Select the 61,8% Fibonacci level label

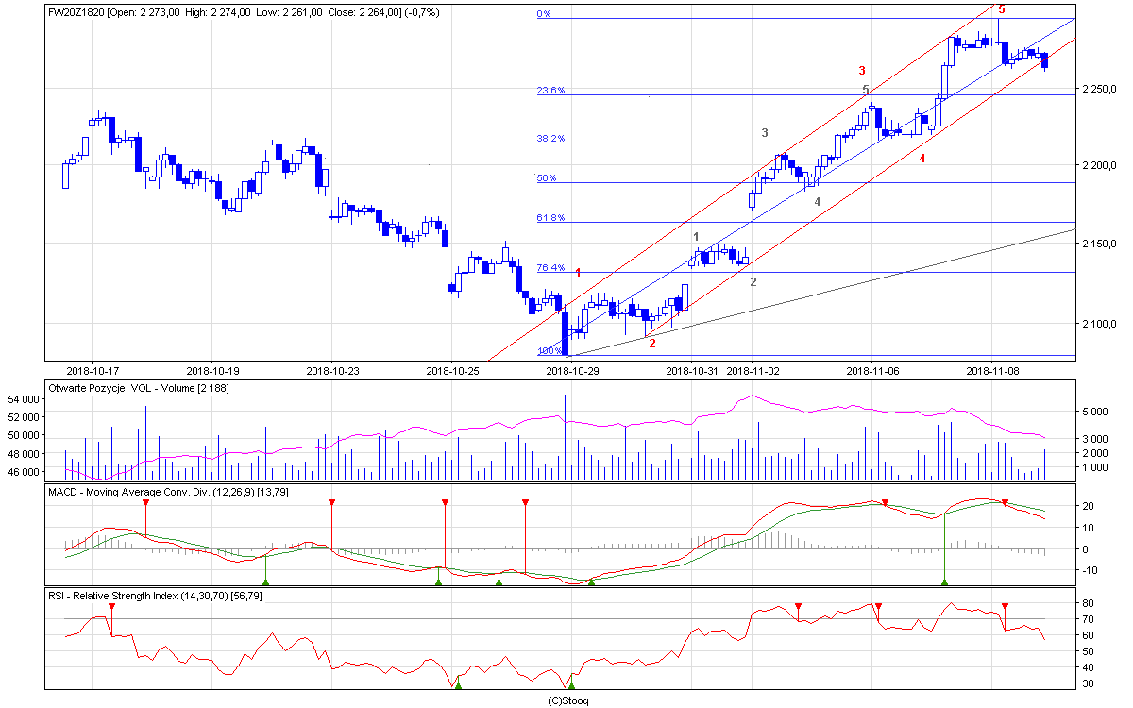[550, 218]
